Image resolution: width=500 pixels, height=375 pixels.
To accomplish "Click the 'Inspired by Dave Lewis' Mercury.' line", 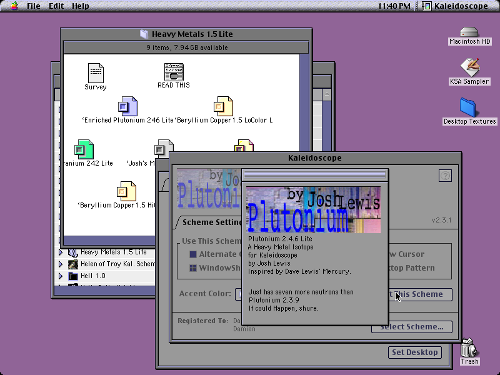I will pos(299,271).
